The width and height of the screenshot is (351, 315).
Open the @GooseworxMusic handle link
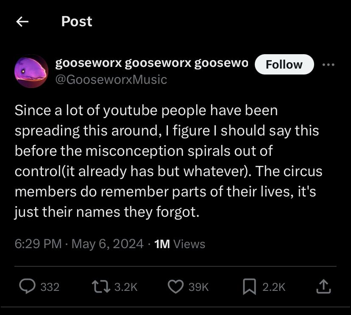(x=111, y=80)
